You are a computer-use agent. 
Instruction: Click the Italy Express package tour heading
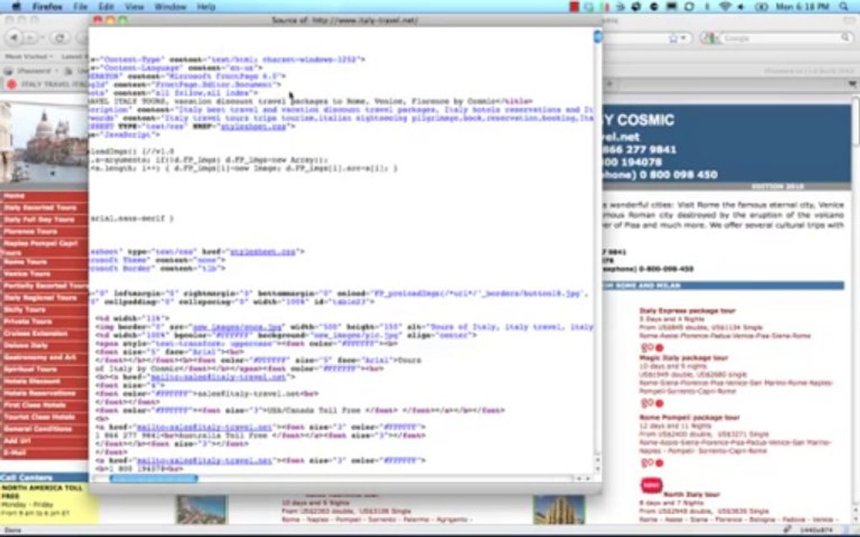[688, 311]
